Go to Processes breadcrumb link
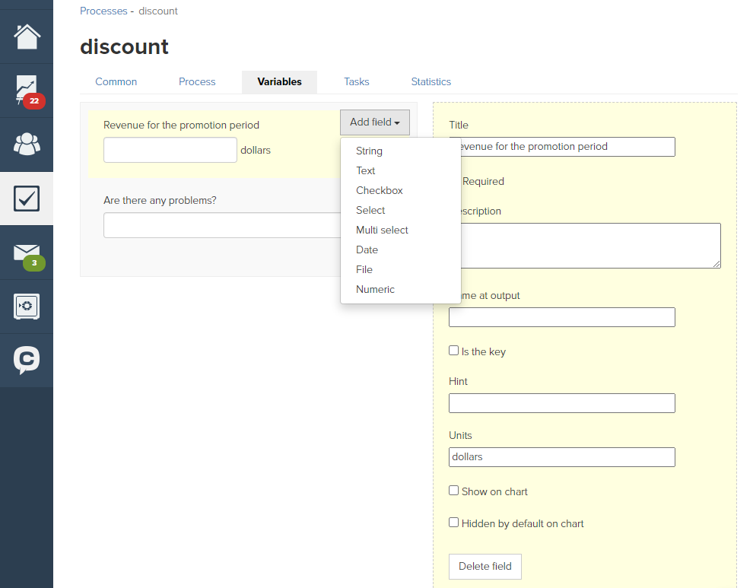This screenshot has height=588, width=753. (x=103, y=11)
